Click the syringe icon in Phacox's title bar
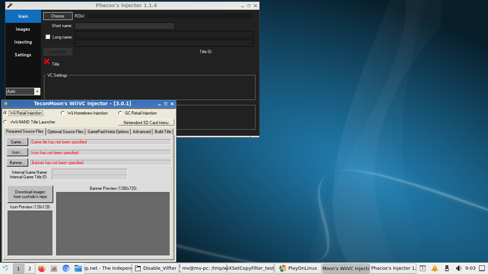This screenshot has width=488, height=274. tap(10, 6)
